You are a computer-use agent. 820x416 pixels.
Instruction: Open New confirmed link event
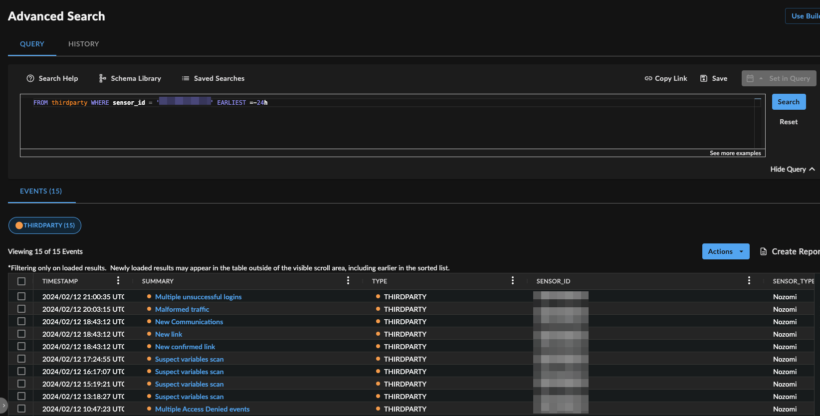185,347
